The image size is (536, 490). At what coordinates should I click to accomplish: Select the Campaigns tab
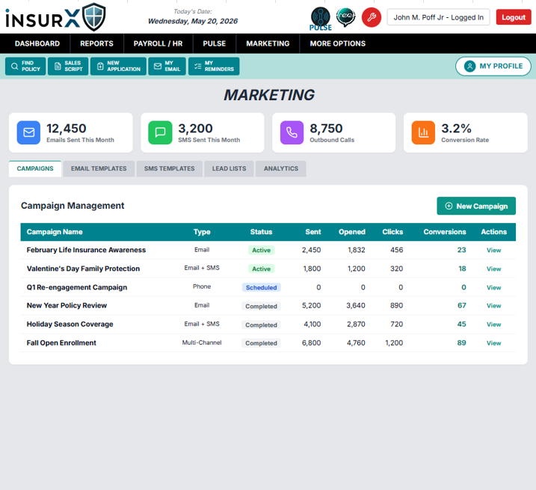tap(35, 168)
